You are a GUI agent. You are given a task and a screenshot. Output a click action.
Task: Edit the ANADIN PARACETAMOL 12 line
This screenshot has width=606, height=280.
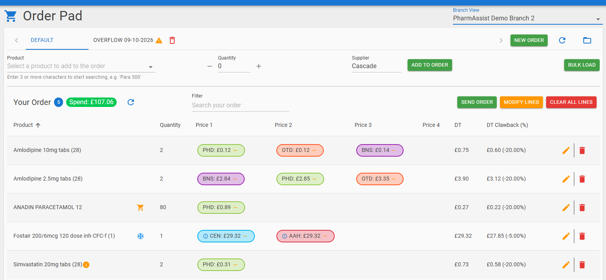(x=566, y=208)
